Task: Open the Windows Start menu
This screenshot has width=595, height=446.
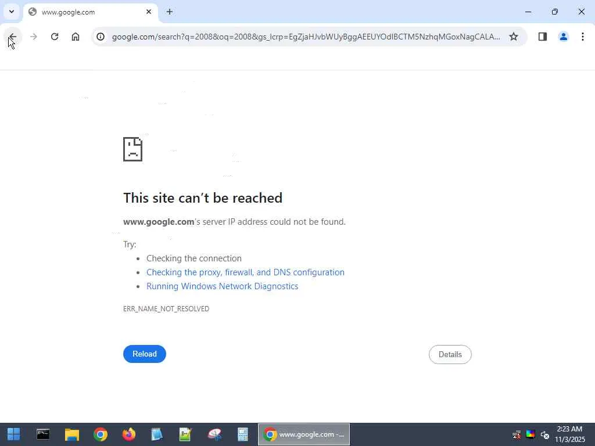Action: click(x=14, y=434)
